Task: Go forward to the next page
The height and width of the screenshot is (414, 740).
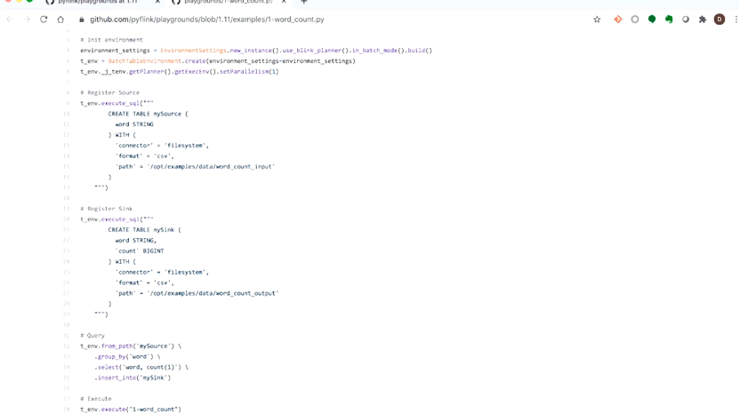Action: coord(27,20)
